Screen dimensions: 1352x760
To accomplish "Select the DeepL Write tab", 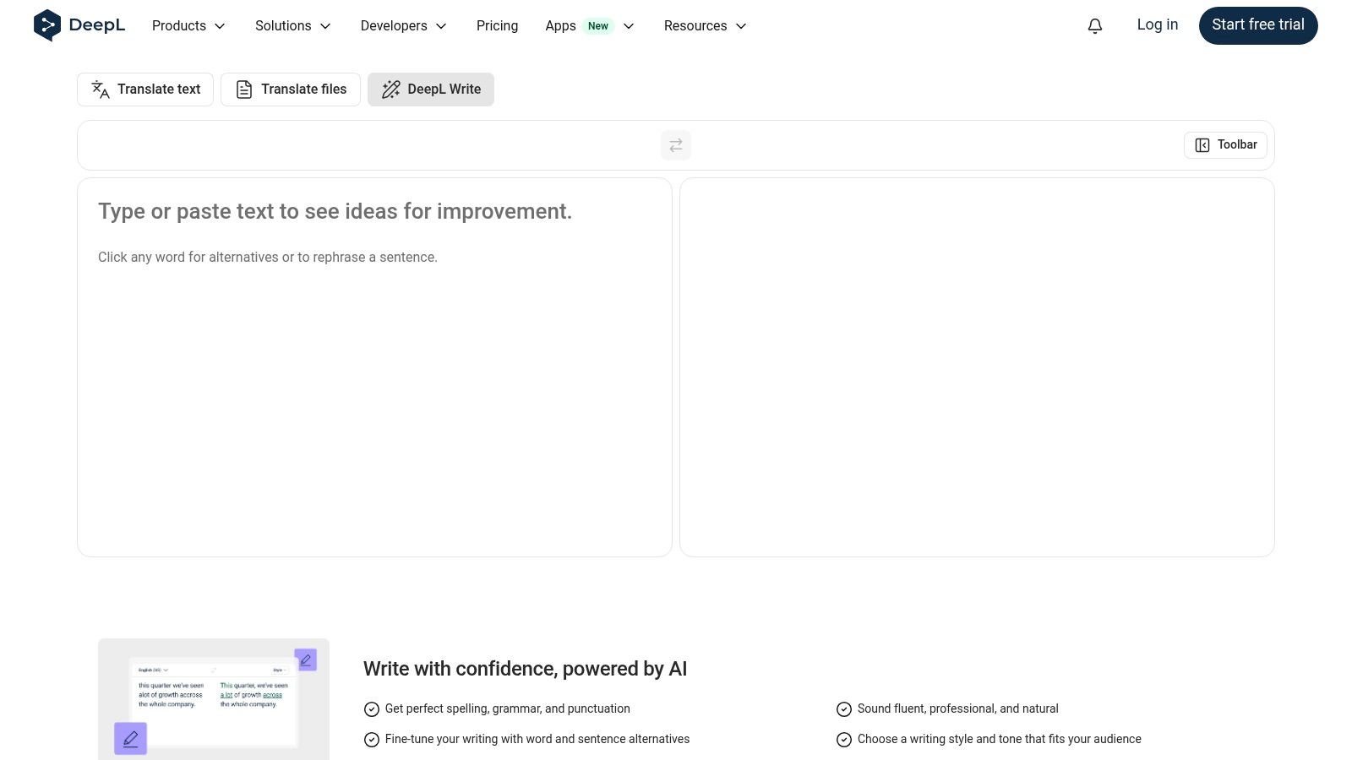I will pyautogui.click(x=431, y=90).
